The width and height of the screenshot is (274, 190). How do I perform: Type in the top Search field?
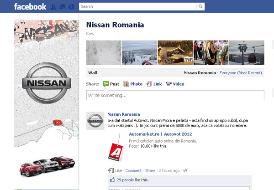click(138, 6)
